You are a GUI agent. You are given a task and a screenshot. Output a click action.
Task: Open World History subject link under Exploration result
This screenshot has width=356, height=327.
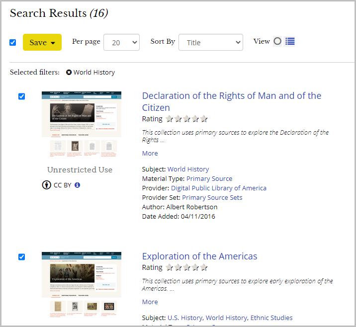pyautogui.click(x=226, y=318)
